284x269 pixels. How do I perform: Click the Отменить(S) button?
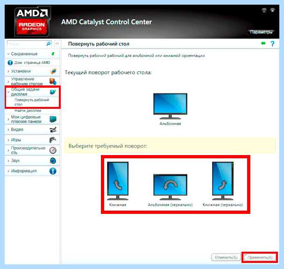(226, 257)
